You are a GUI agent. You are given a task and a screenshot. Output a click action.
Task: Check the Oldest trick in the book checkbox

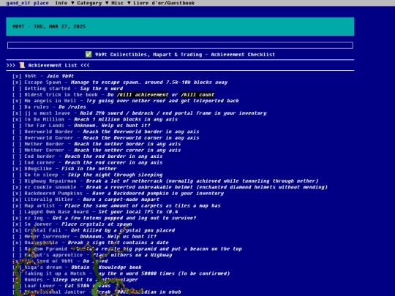[17, 94]
